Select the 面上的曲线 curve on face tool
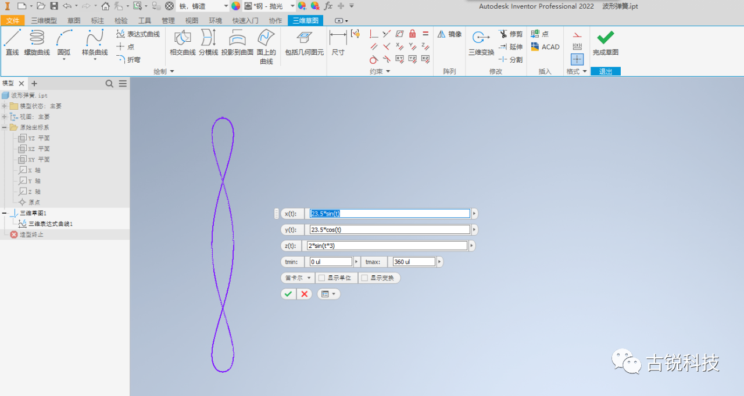This screenshot has width=744, height=396. pyautogui.click(x=266, y=46)
